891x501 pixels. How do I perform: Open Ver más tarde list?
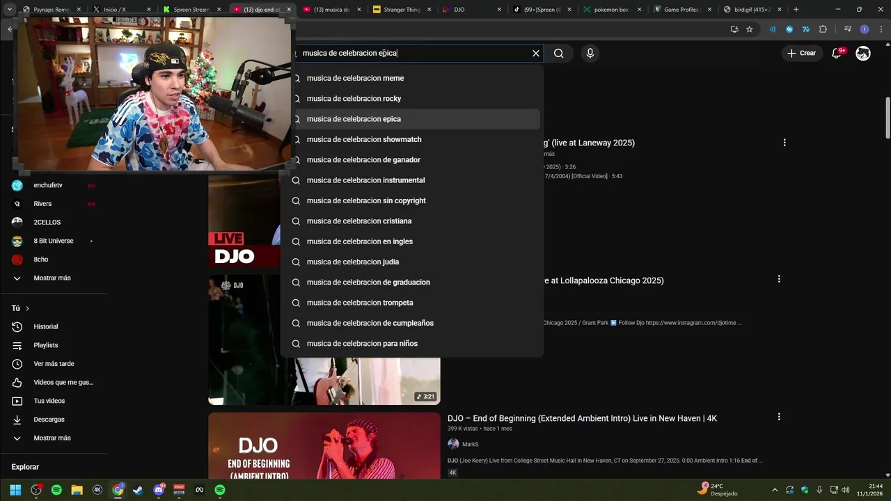pyautogui.click(x=54, y=364)
